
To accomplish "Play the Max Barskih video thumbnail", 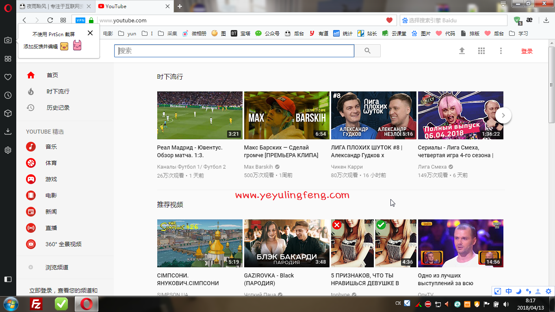I will coord(287,115).
